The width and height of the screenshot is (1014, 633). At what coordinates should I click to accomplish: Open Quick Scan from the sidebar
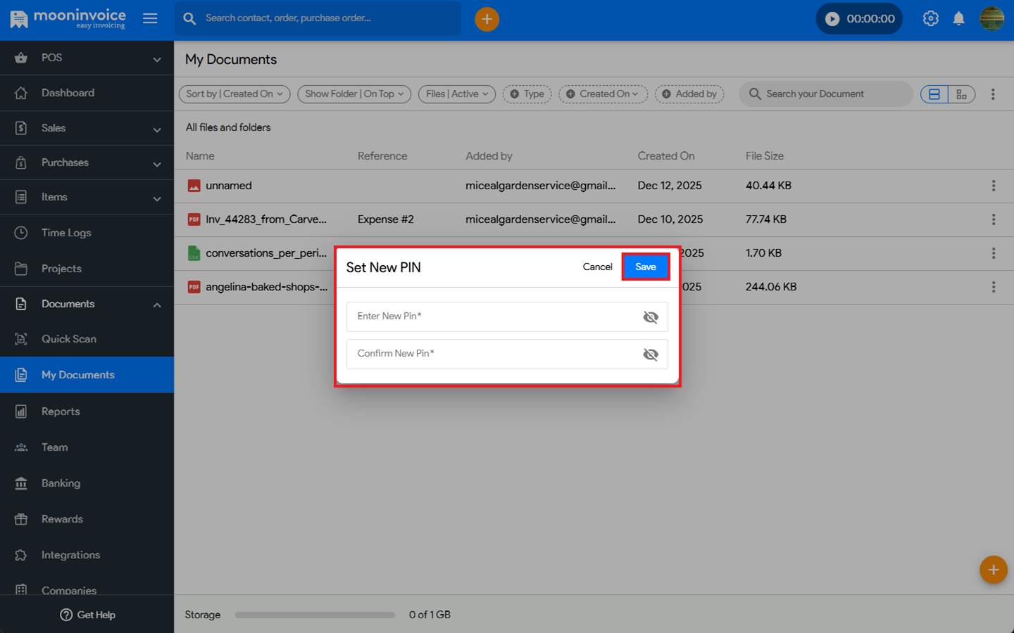point(69,339)
